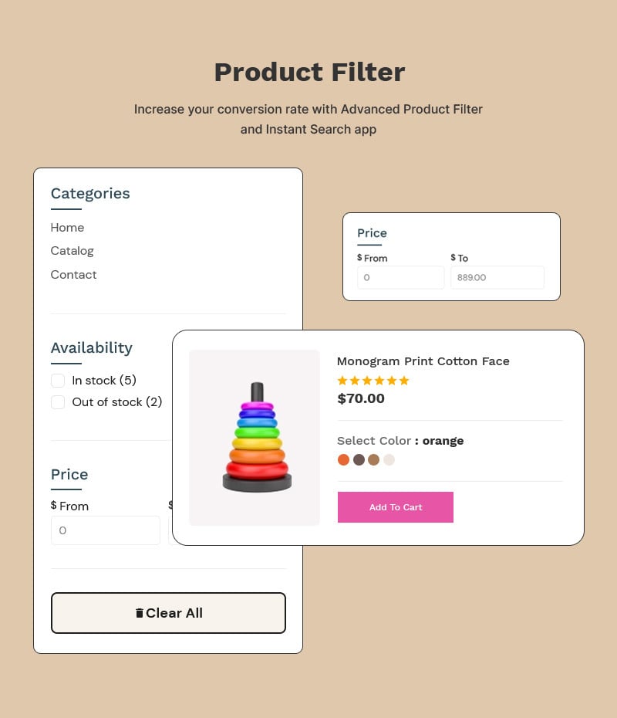Click the dollar icon beside the To label
This screenshot has height=718, width=617.
(x=453, y=258)
